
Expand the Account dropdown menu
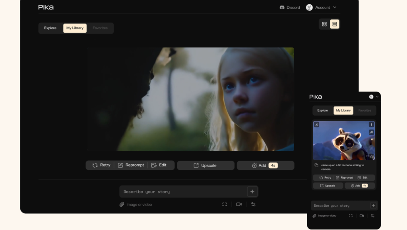pyautogui.click(x=335, y=8)
